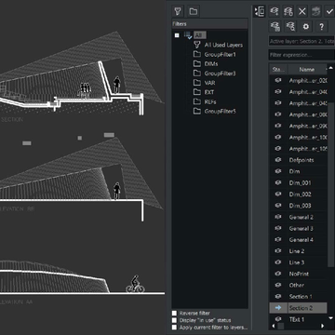The height and width of the screenshot is (335, 335).
Task: Click the Delete Layer X icon
Action: (x=302, y=11)
